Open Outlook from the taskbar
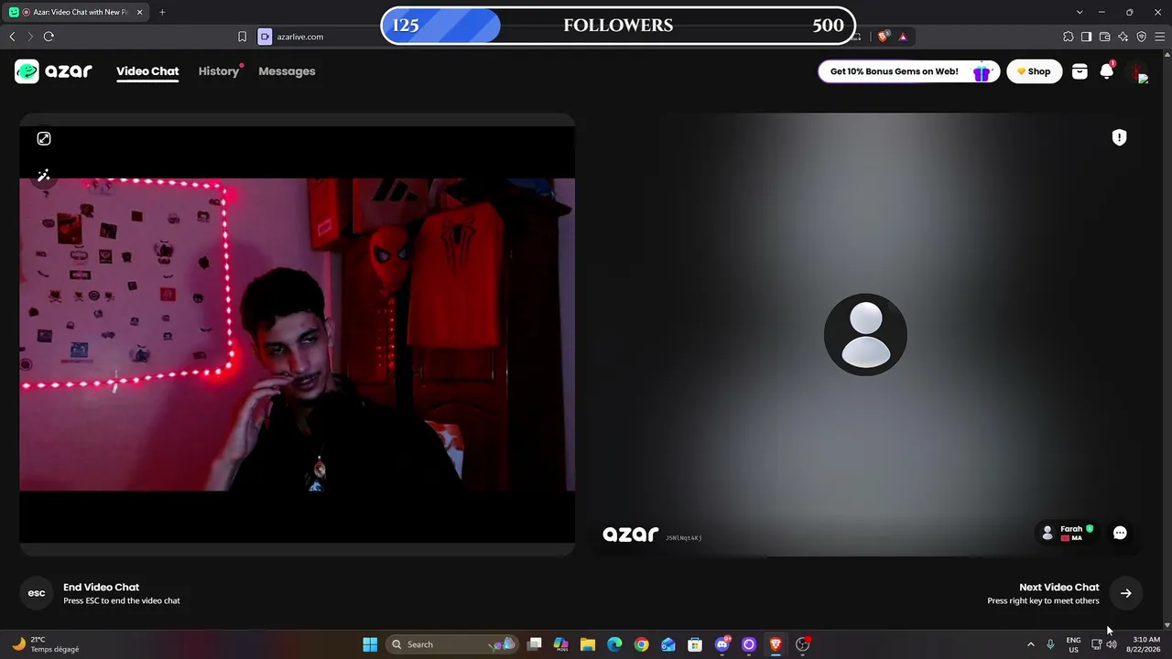The height and width of the screenshot is (659, 1172). click(668, 644)
